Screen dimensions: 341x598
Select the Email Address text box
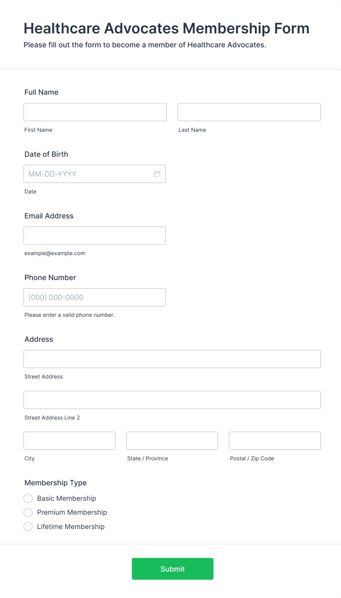[95, 236]
